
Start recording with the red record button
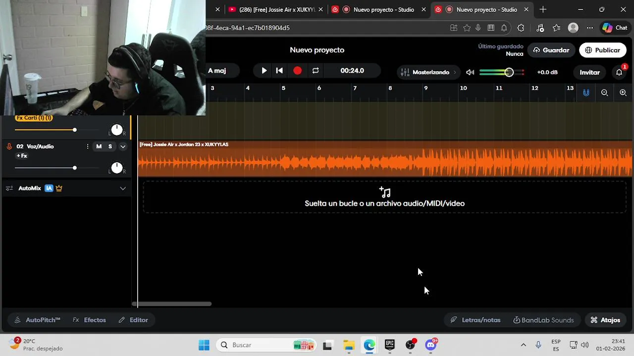click(297, 71)
